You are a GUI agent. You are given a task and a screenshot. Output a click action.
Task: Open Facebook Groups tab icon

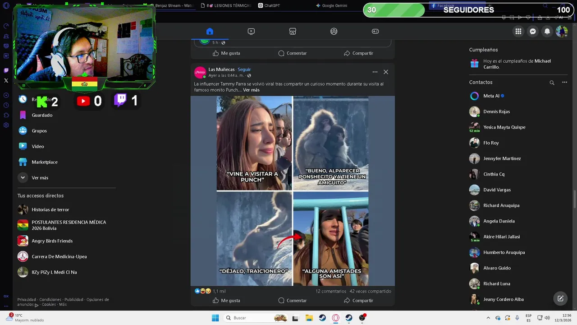[334, 31]
